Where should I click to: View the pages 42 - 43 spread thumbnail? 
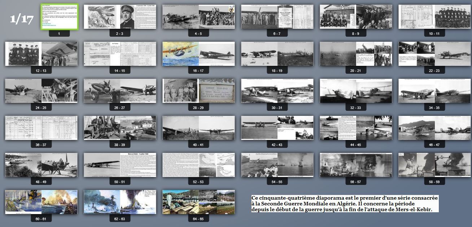pos(277,128)
